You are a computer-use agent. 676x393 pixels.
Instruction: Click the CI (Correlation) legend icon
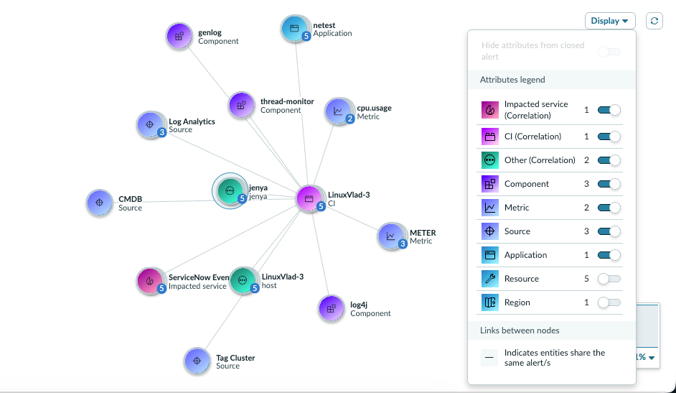[x=489, y=137]
